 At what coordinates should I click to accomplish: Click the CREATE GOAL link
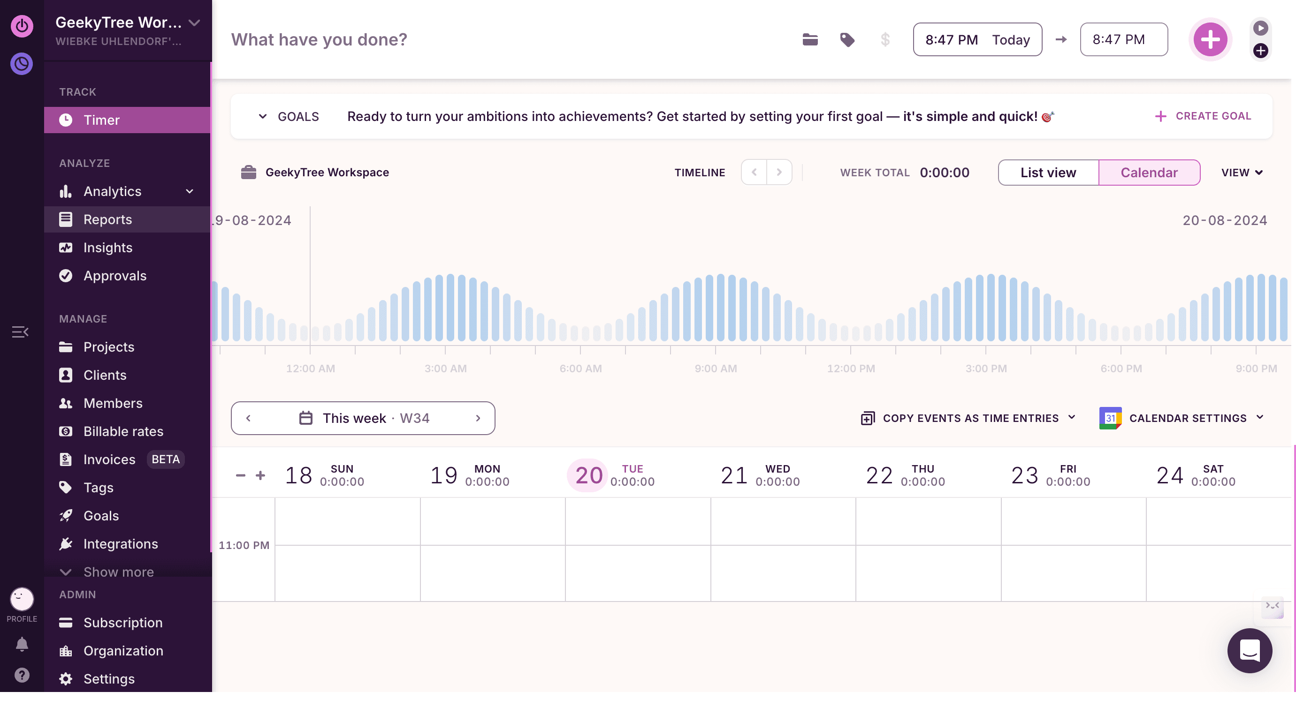coord(1203,116)
